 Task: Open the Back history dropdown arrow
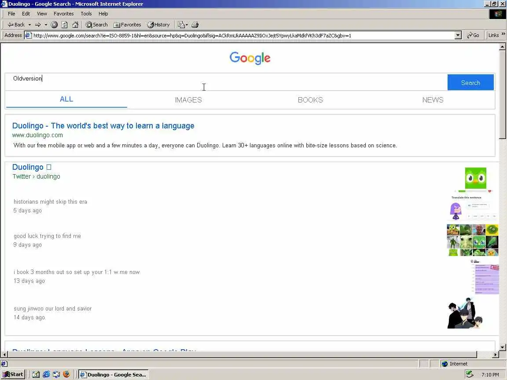pyautogui.click(x=29, y=25)
